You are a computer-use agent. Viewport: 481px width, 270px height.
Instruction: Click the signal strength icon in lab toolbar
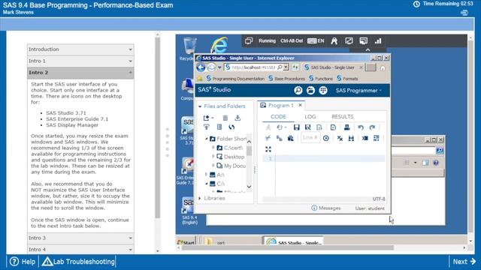(x=378, y=40)
